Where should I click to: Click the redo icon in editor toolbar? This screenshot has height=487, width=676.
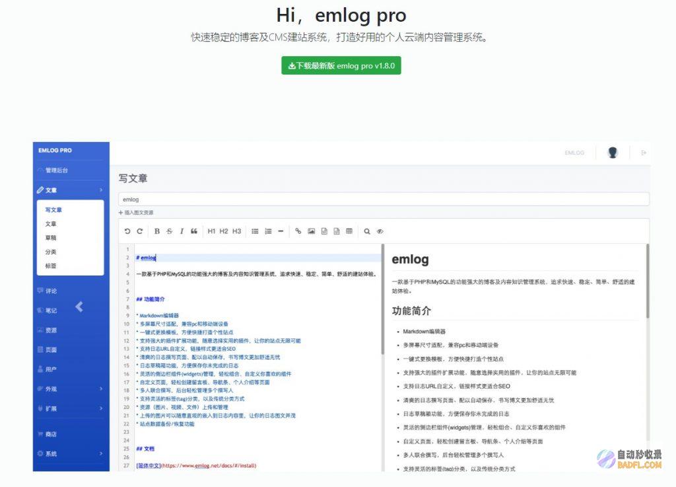pos(140,231)
